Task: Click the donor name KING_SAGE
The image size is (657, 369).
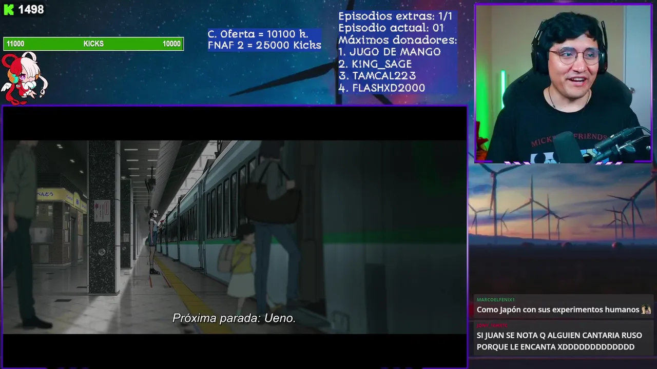Action: (x=382, y=64)
